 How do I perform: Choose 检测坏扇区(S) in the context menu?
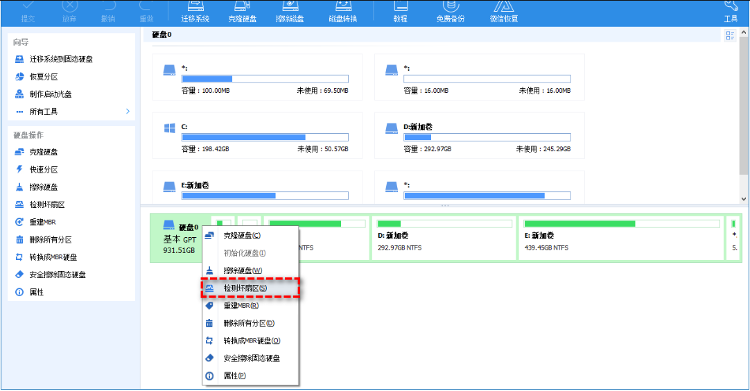pyautogui.click(x=250, y=288)
